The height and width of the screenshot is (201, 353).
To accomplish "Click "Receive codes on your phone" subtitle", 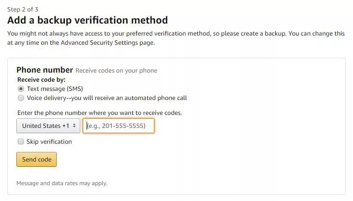I will click(x=116, y=71).
